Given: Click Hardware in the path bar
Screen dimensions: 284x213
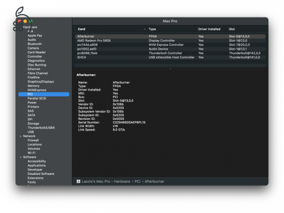Looking at the screenshot, I should [x=122, y=181].
